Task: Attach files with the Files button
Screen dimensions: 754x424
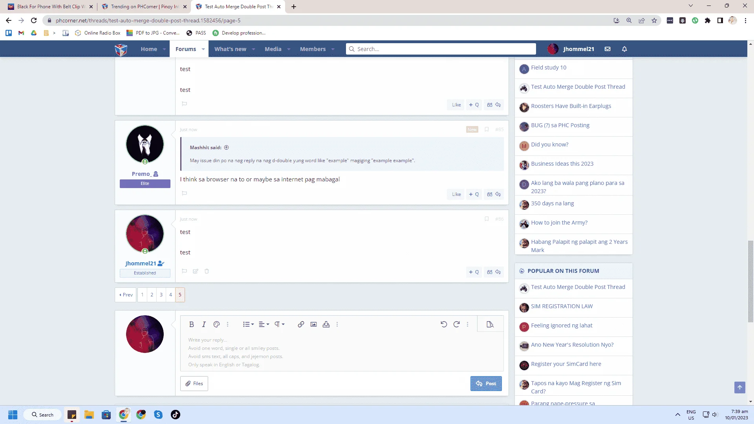Action: pos(194,384)
